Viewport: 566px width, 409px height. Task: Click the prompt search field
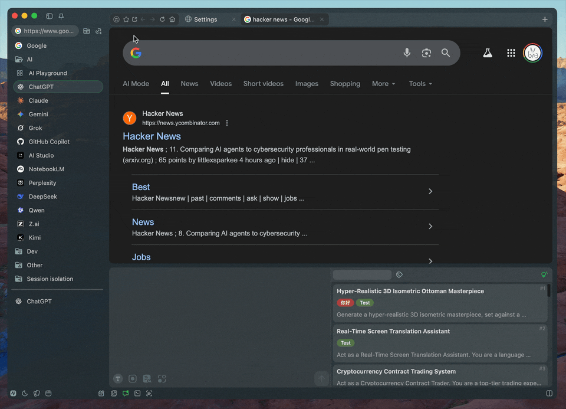tap(362, 275)
